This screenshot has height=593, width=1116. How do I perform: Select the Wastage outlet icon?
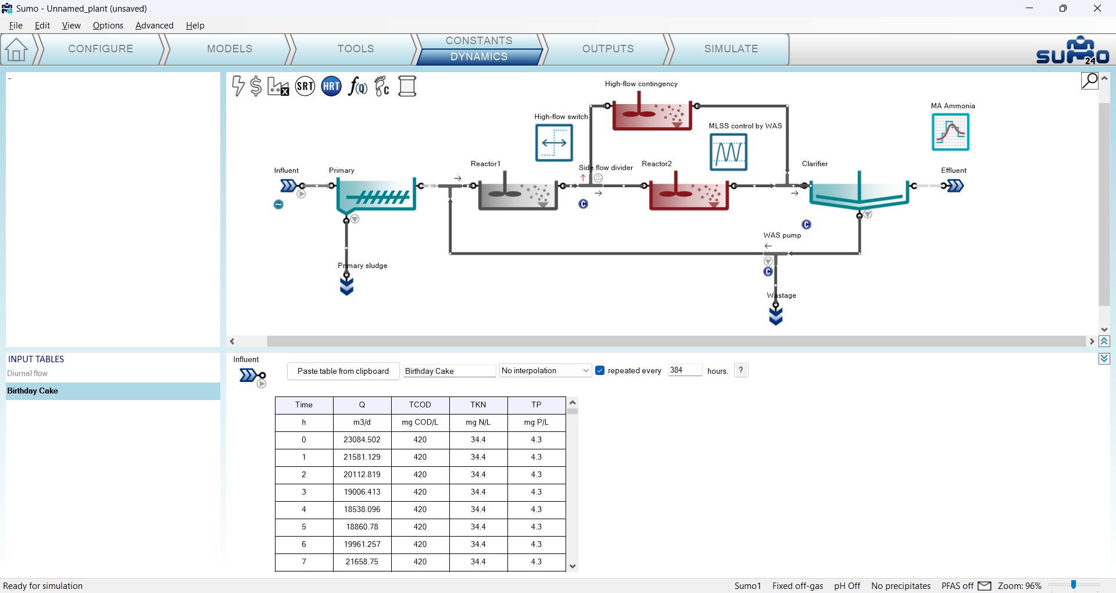coord(775,315)
